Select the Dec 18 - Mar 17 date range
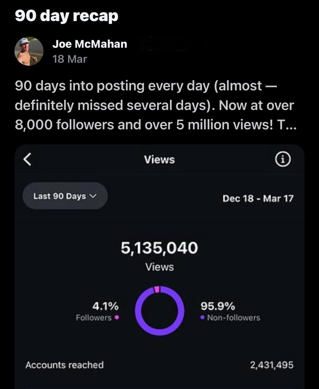Image resolution: width=319 pixels, height=389 pixels. coord(258,198)
